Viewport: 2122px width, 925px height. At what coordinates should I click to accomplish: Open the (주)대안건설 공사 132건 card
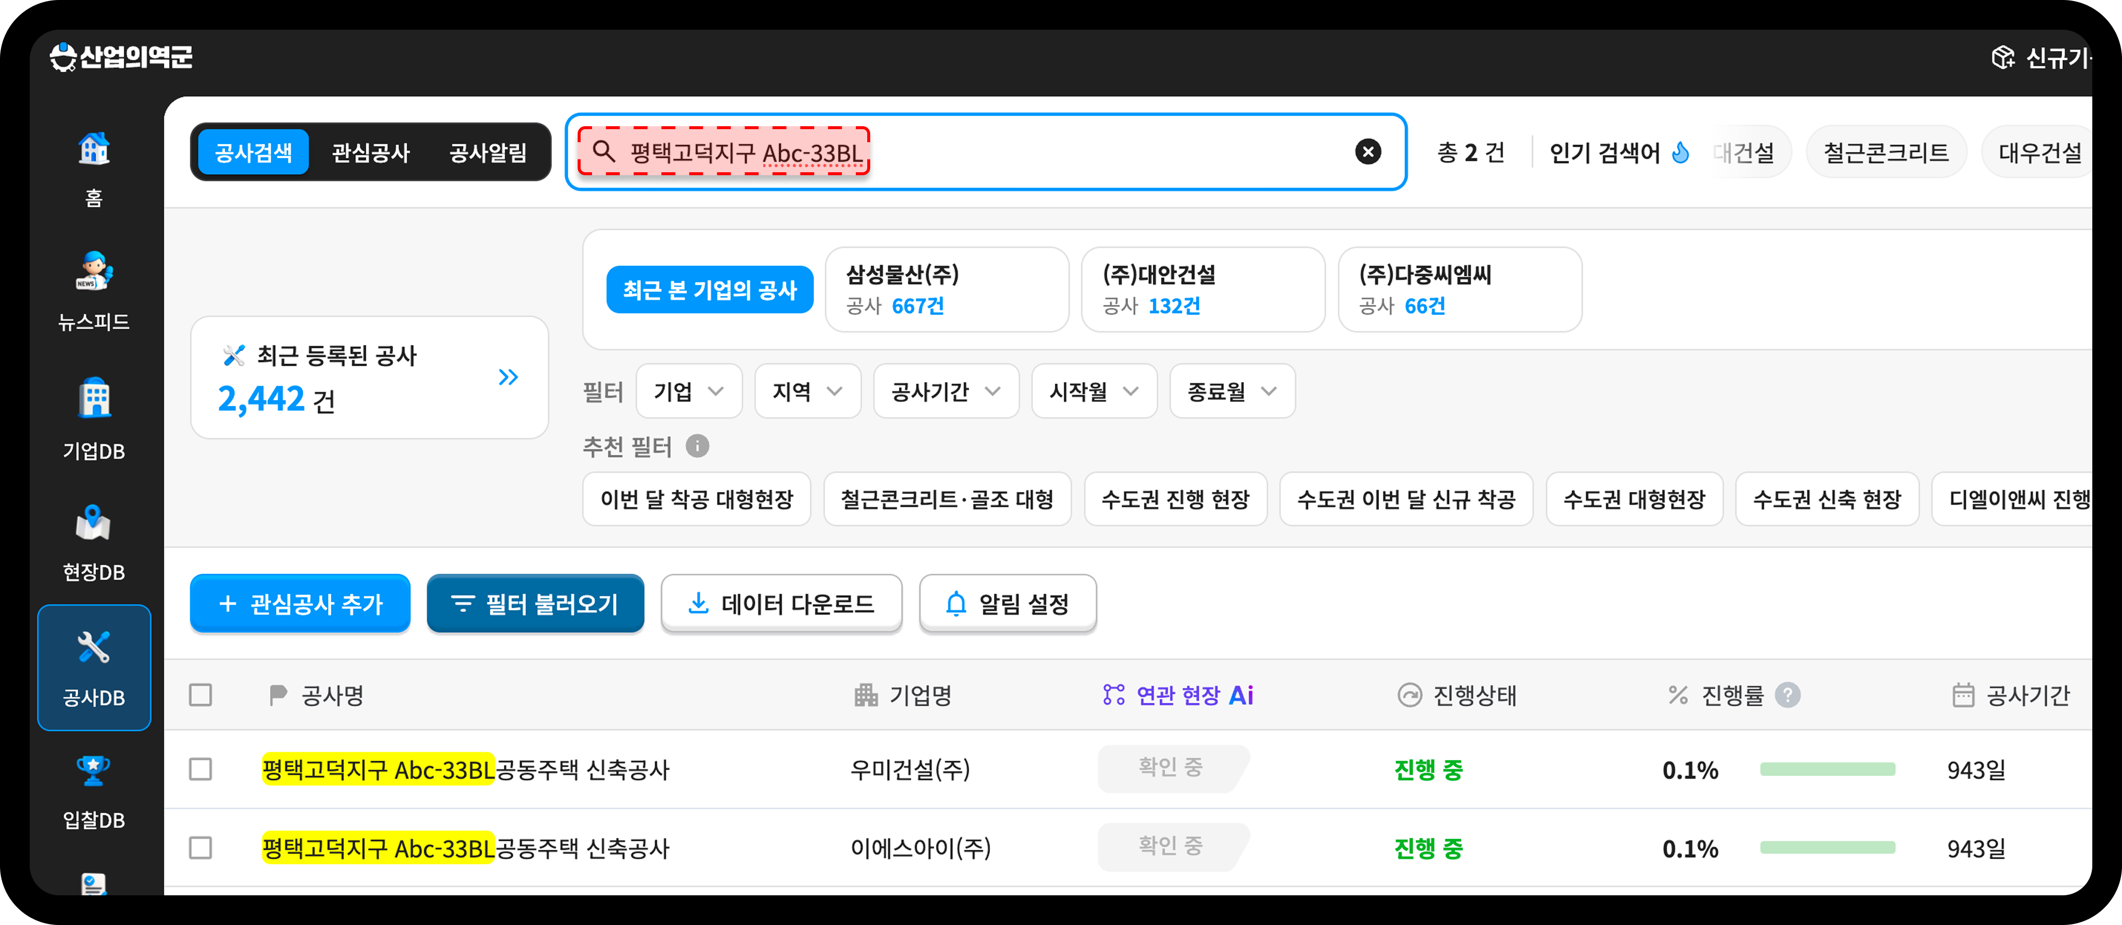coord(1203,289)
